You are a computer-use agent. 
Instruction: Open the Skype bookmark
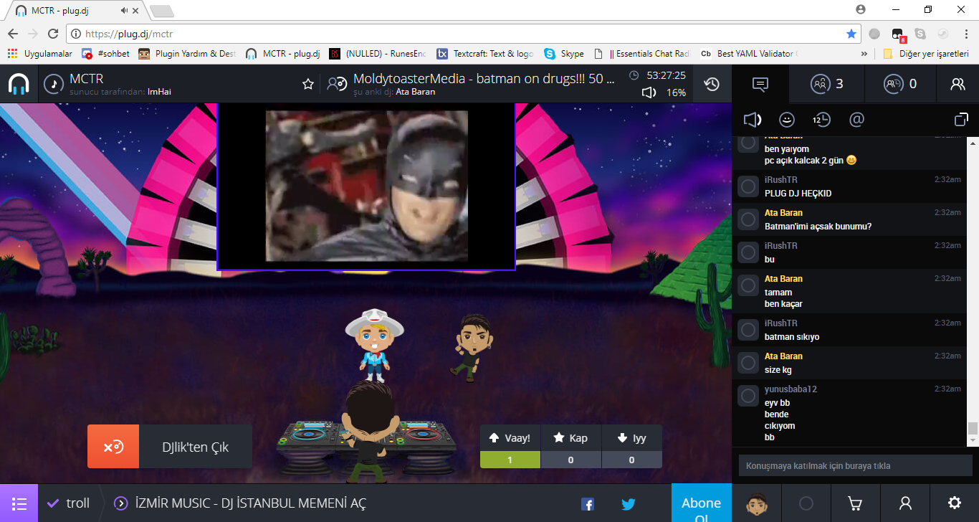pyautogui.click(x=564, y=54)
